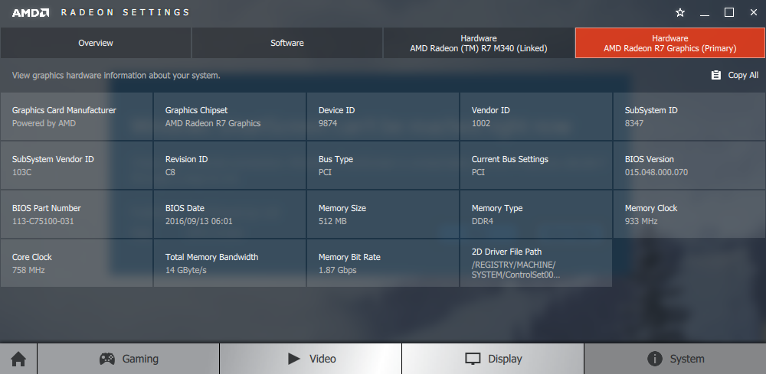The image size is (766, 374).
Task: Click the AMD logo in title bar
Action: [31, 13]
